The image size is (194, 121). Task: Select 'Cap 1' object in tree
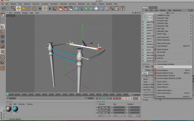pyautogui.click(x=150, y=16)
